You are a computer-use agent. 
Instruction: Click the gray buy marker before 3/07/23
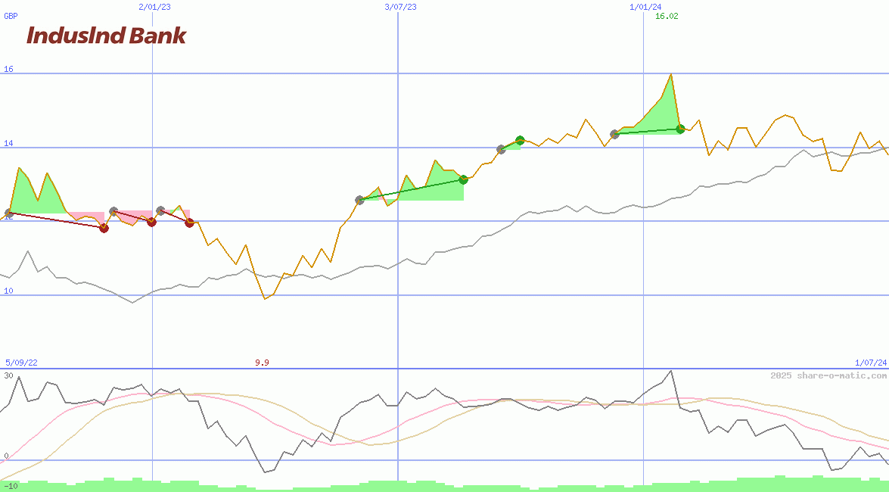(359, 200)
